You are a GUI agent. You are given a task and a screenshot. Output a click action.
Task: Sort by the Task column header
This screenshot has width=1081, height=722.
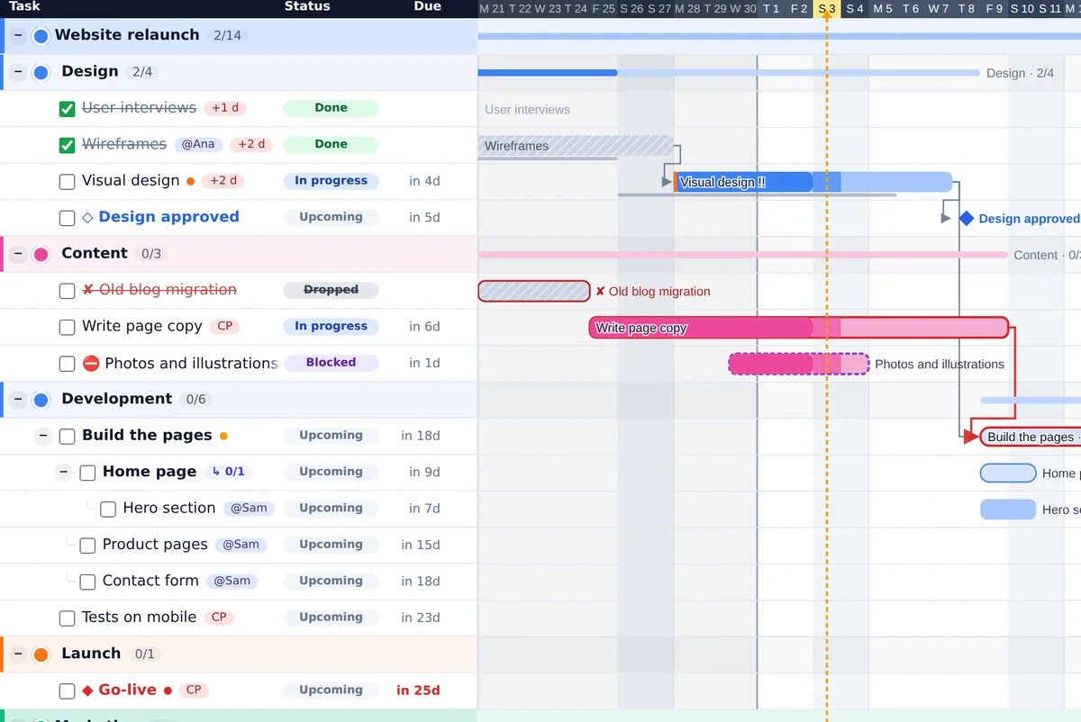[24, 6]
